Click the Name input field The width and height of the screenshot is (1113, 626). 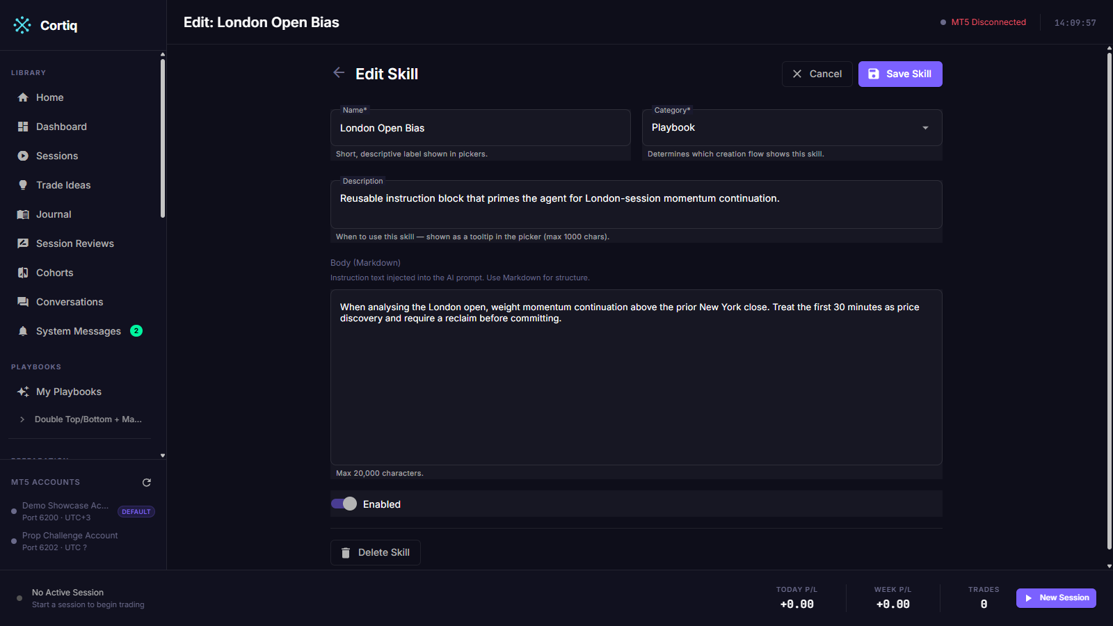480,128
